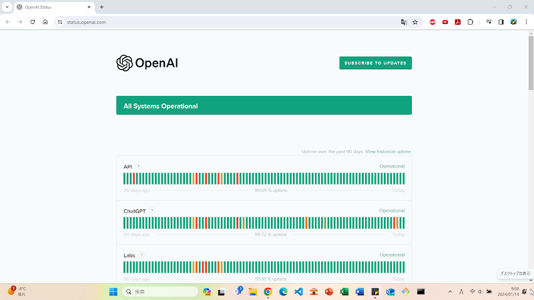Bookmark this page with the star icon
This screenshot has height=300, width=534.
coord(415,22)
